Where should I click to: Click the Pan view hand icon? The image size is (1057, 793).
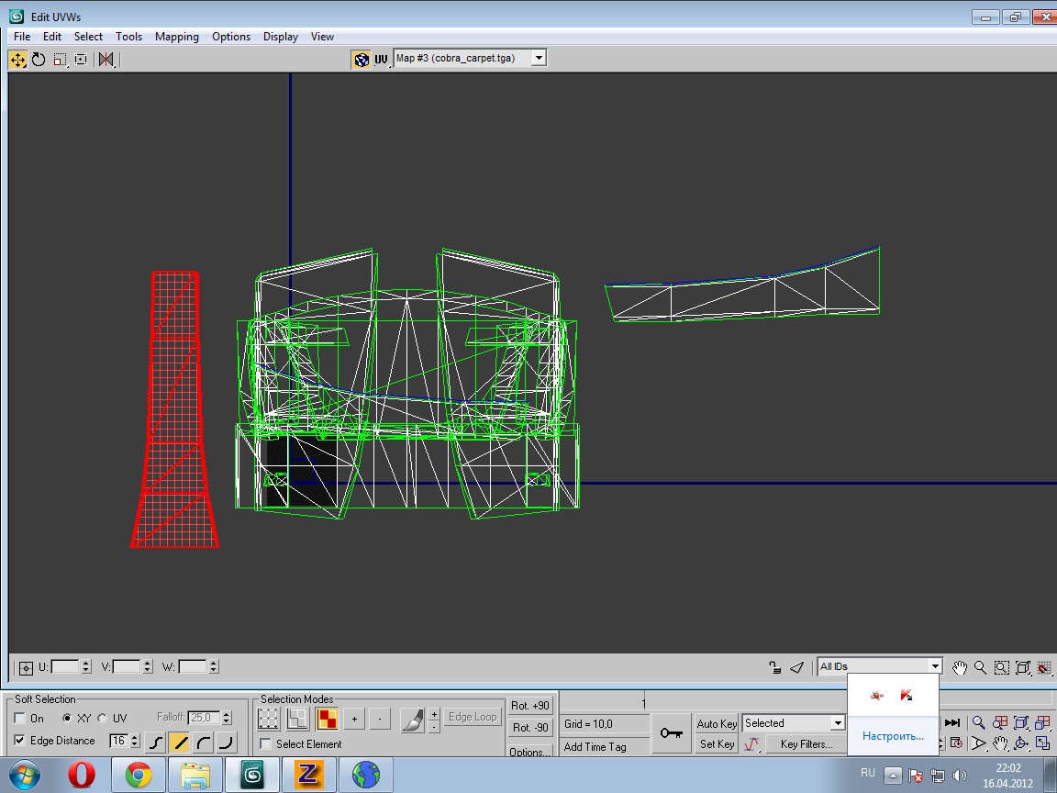click(960, 667)
